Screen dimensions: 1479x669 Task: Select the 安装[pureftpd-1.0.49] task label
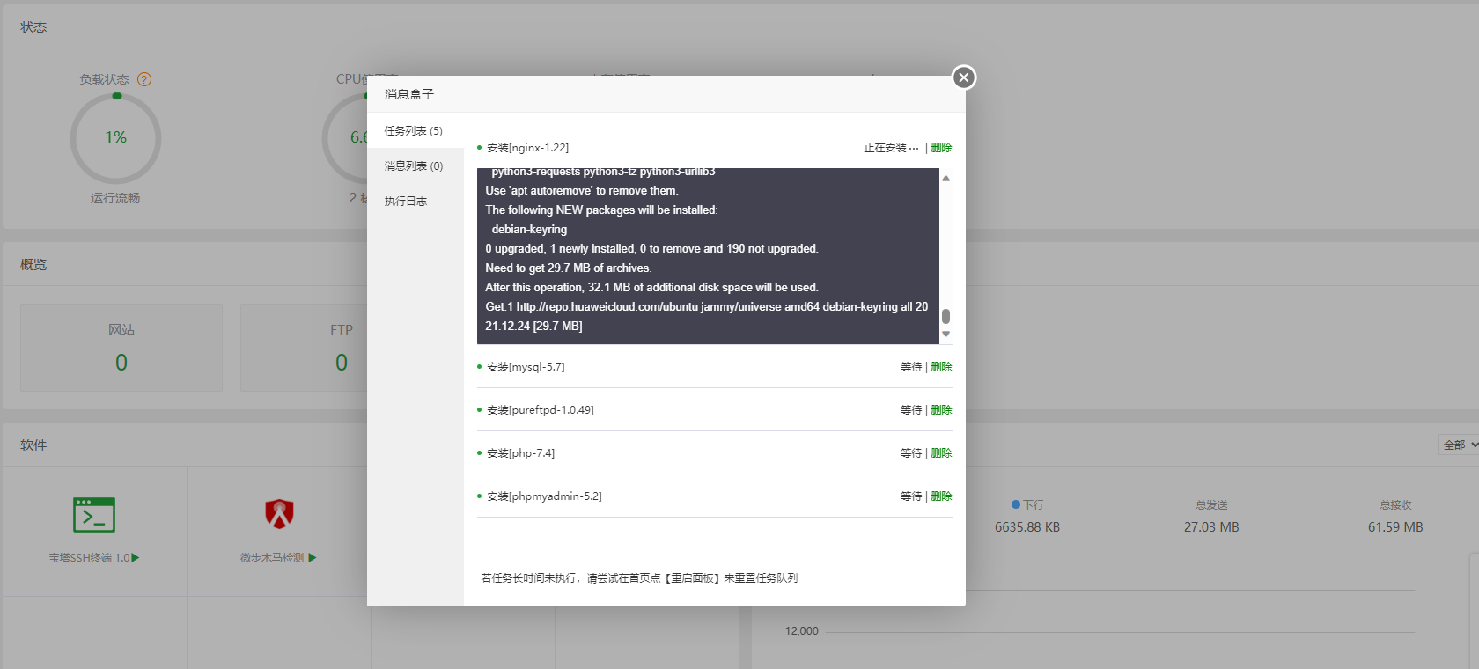tap(541, 410)
